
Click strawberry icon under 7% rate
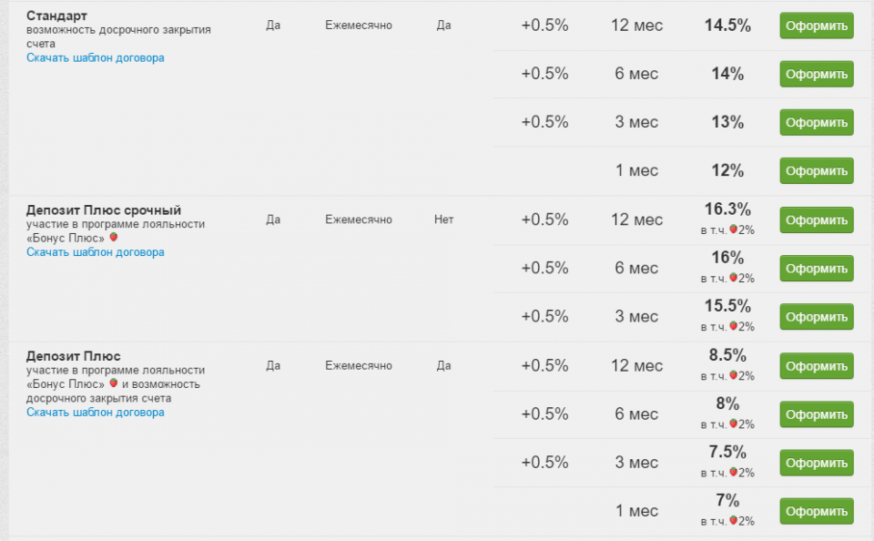[733, 521]
